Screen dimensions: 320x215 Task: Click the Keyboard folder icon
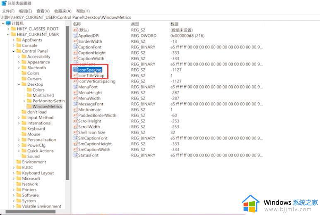[x=24, y=129]
